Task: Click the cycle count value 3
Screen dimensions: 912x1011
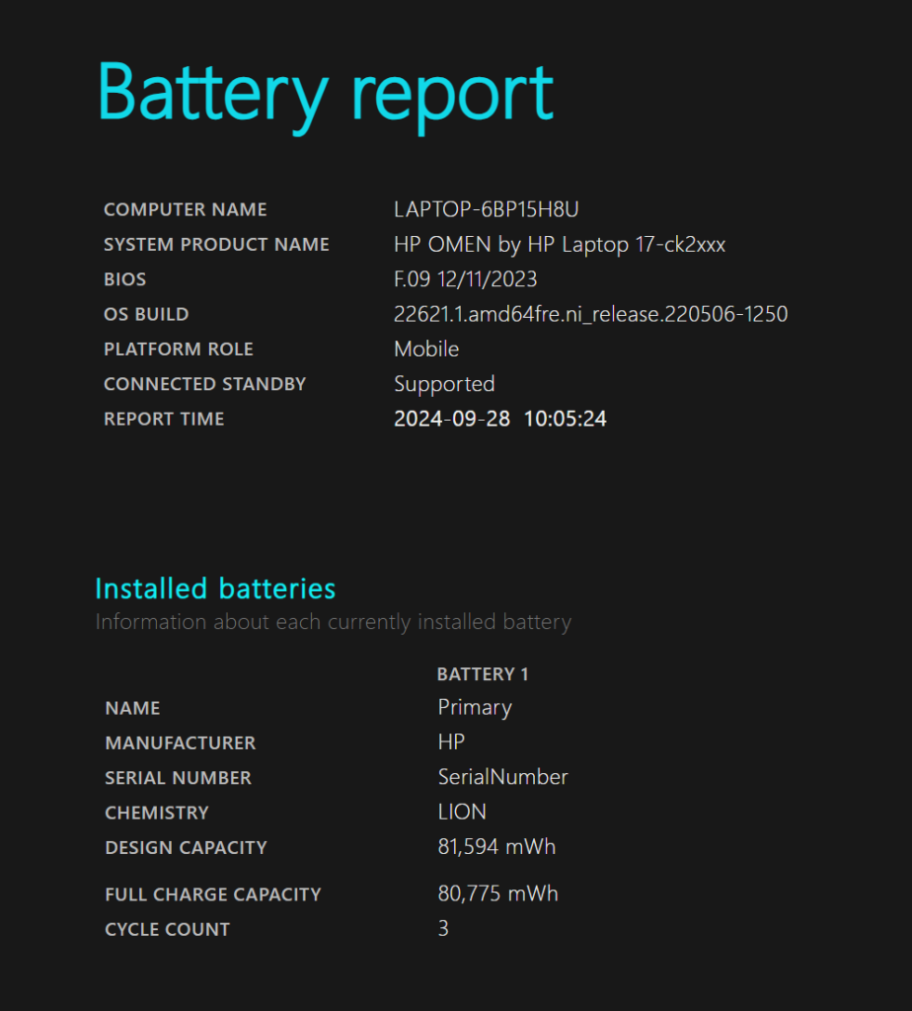Action: 443,928
